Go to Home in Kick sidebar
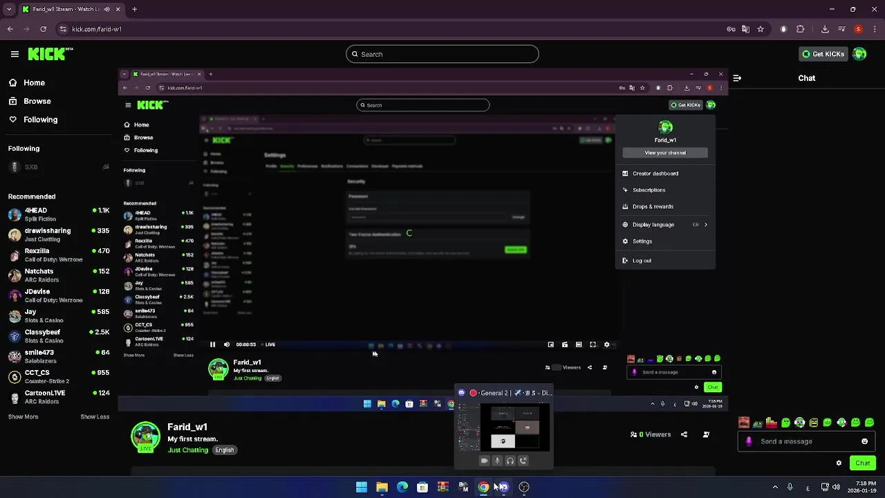Viewport: 885px width, 498px height. click(x=26, y=82)
